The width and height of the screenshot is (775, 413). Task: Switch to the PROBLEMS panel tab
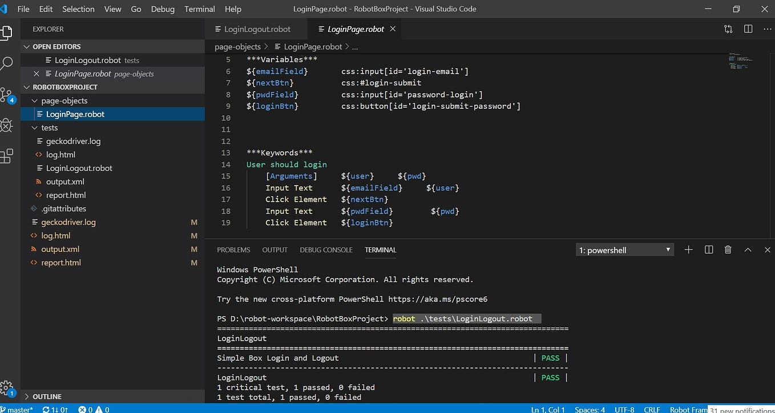point(233,250)
